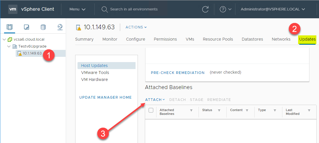The height and width of the screenshot is (143, 319).
Task: Click the REMEDIATE button
Action: coord(219,100)
